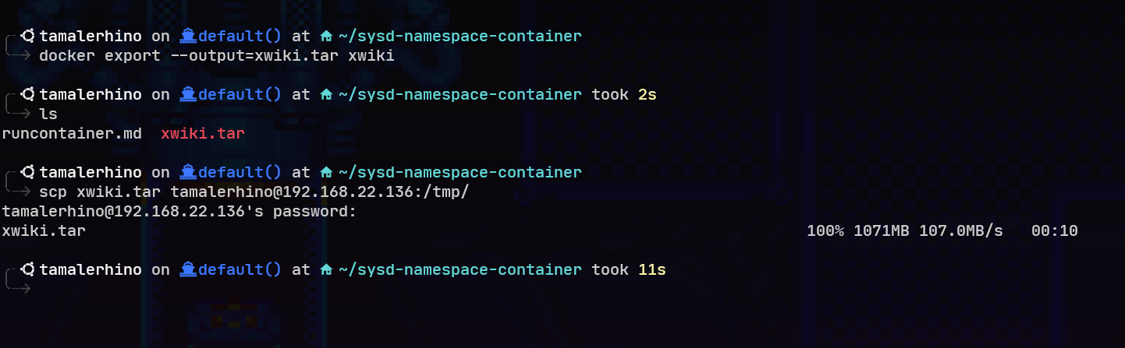Click the home icon in the prompt above docker export
Viewport: 1125px width, 348px height.
click(326, 36)
